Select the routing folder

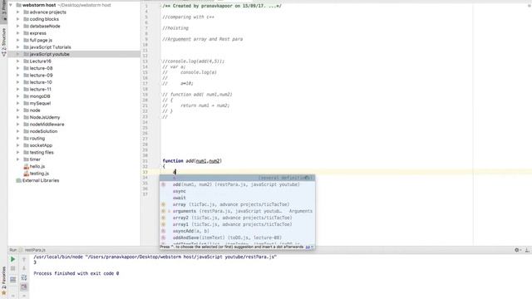[x=34, y=139]
